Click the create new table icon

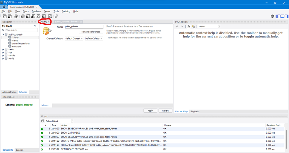(x=28, y=16)
